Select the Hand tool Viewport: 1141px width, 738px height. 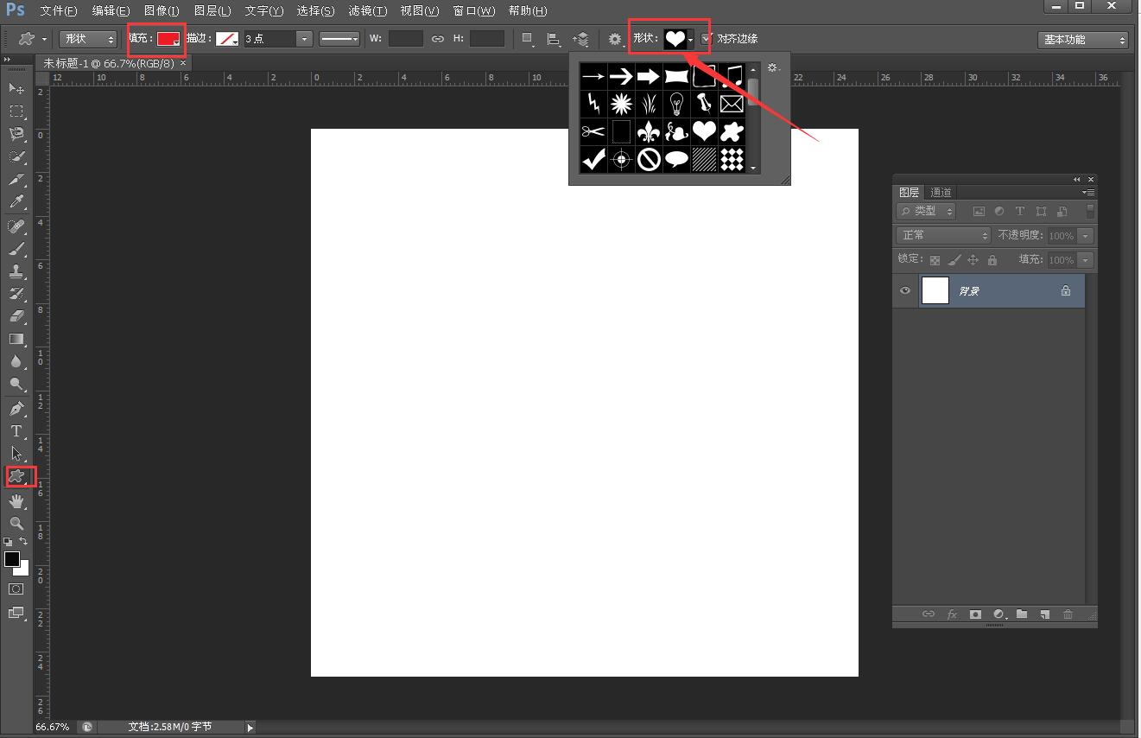coord(16,501)
